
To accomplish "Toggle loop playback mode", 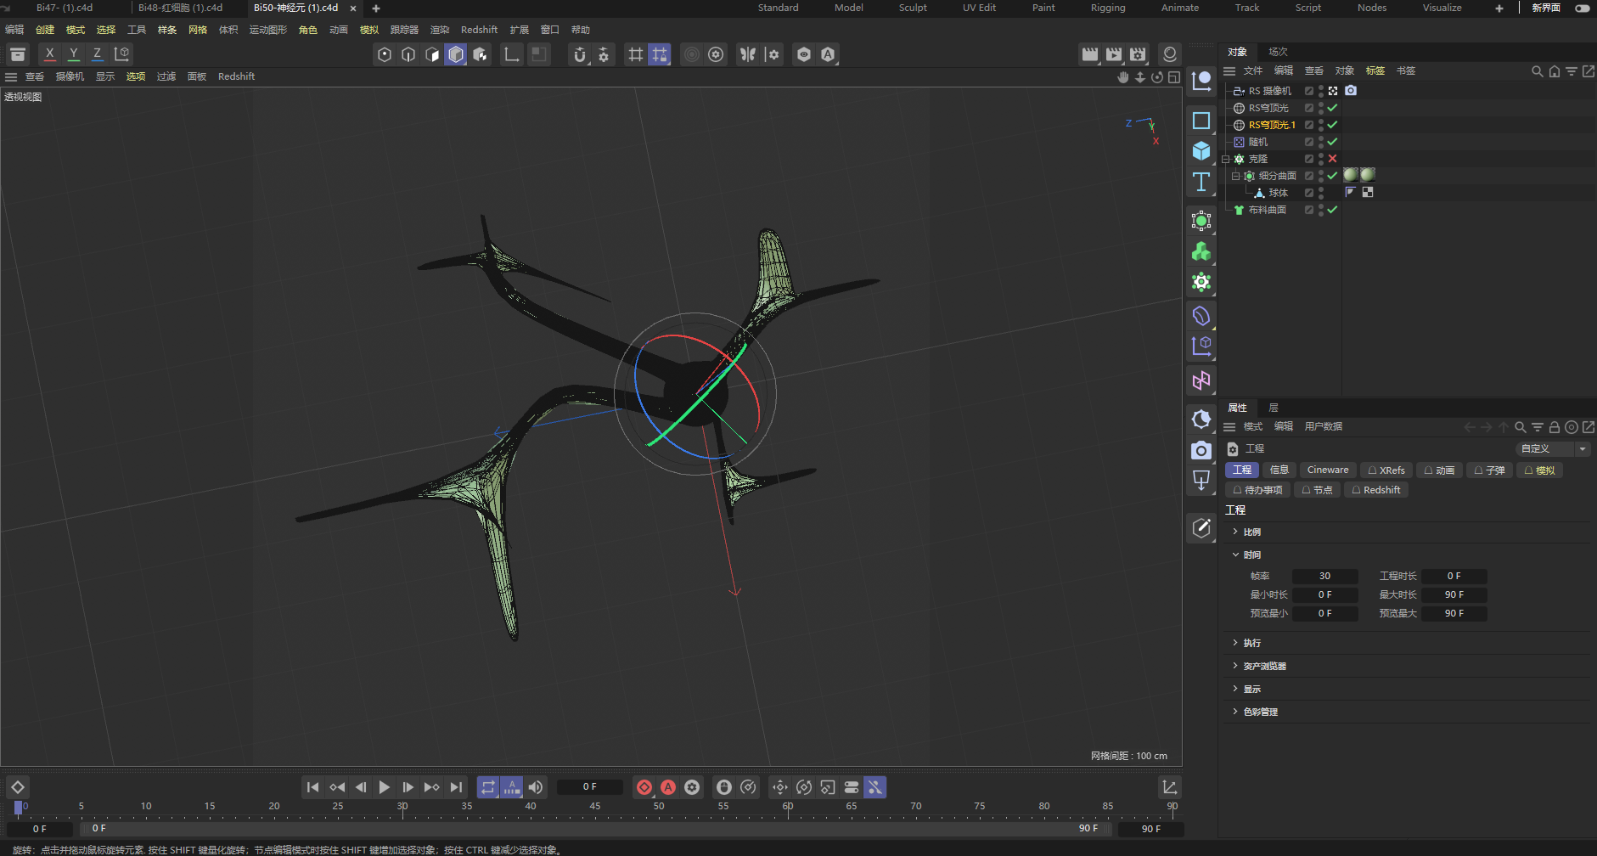I will 488,787.
